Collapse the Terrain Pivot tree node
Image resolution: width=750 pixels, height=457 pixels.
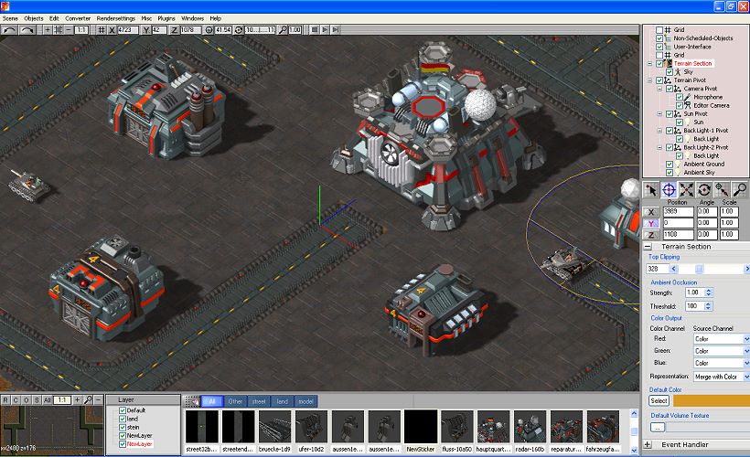649,80
